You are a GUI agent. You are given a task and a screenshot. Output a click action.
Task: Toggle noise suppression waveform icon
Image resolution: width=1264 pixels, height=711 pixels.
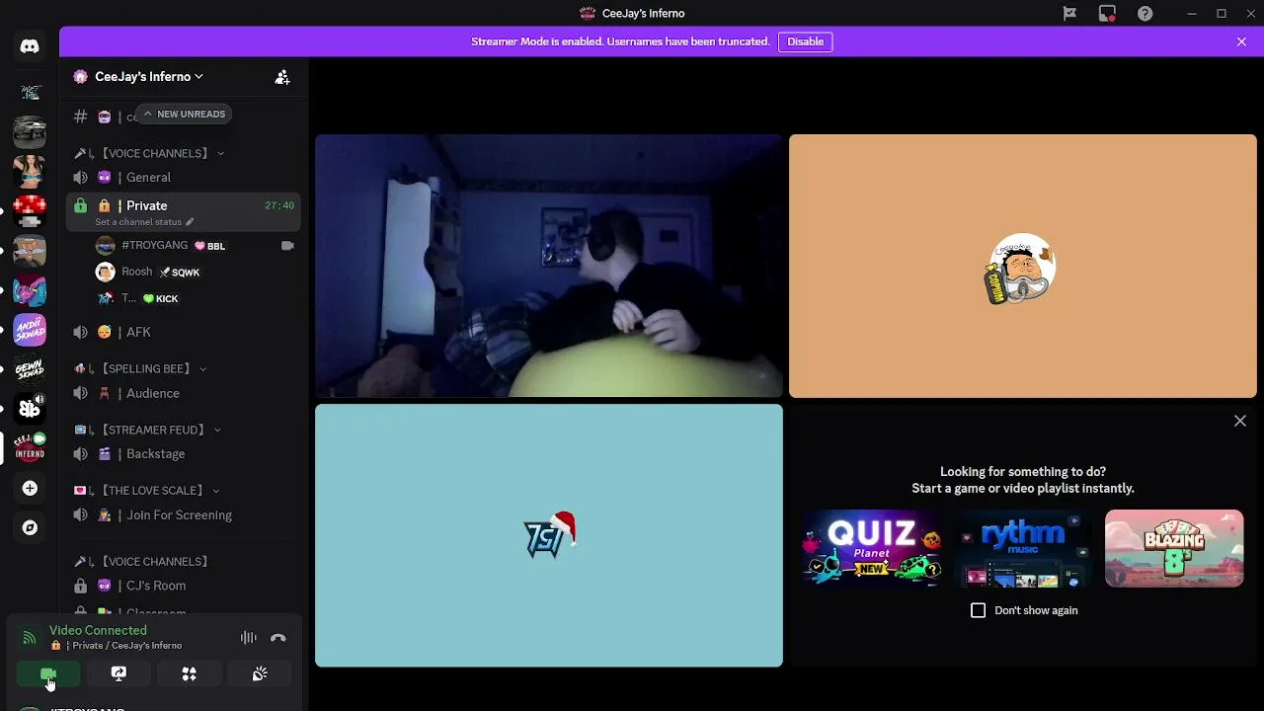pos(249,638)
